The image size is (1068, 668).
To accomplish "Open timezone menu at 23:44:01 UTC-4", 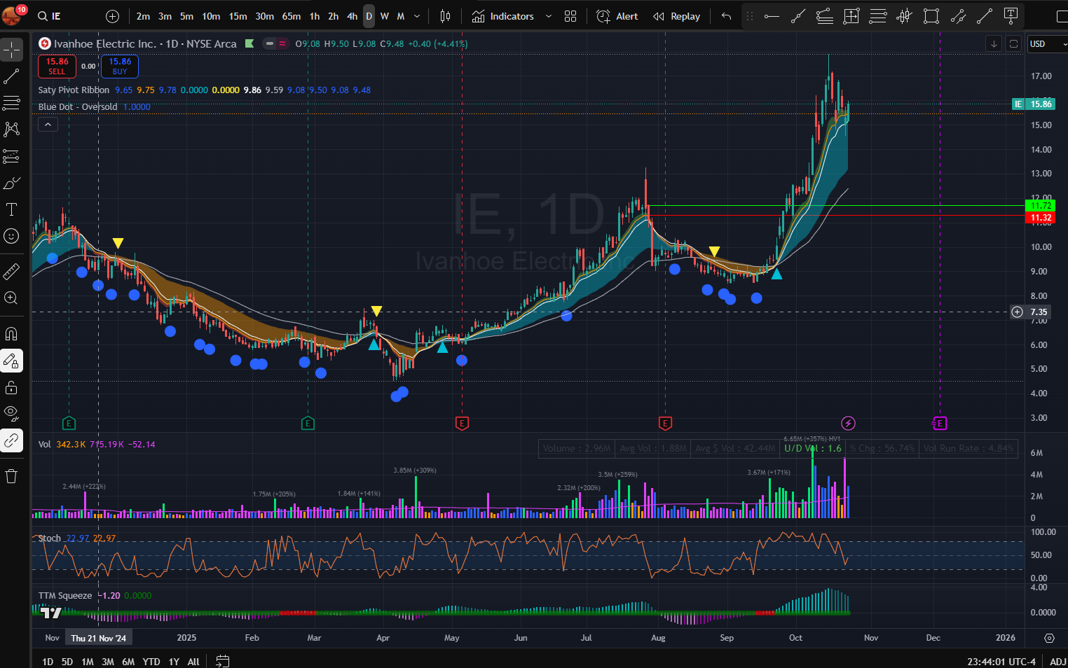I will [1001, 661].
